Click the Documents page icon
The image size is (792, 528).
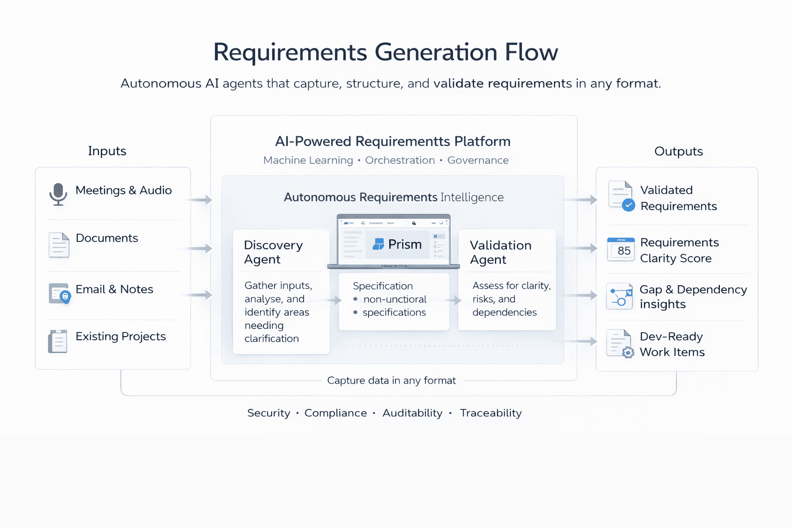pyautogui.click(x=59, y=245)
